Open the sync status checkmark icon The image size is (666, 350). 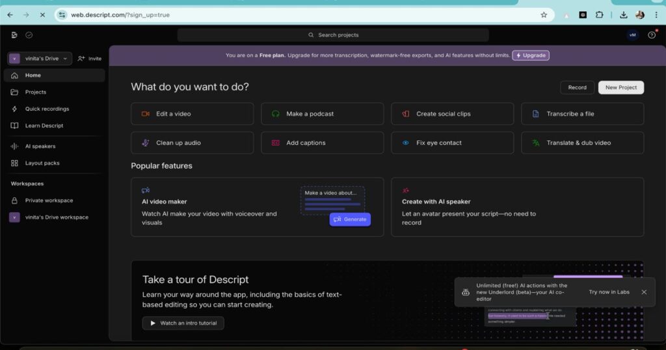[29, 35]
